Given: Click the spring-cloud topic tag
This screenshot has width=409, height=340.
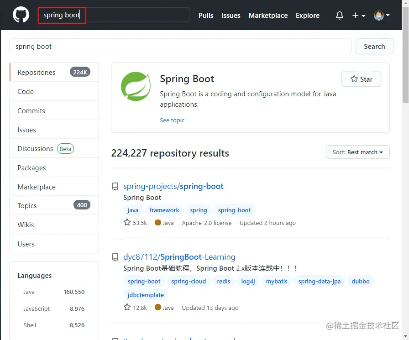Looking at the screenshot, I should click(189, 281).
